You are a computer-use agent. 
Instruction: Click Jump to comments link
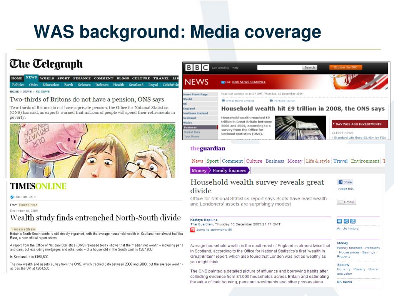click(x=214, y=230)
